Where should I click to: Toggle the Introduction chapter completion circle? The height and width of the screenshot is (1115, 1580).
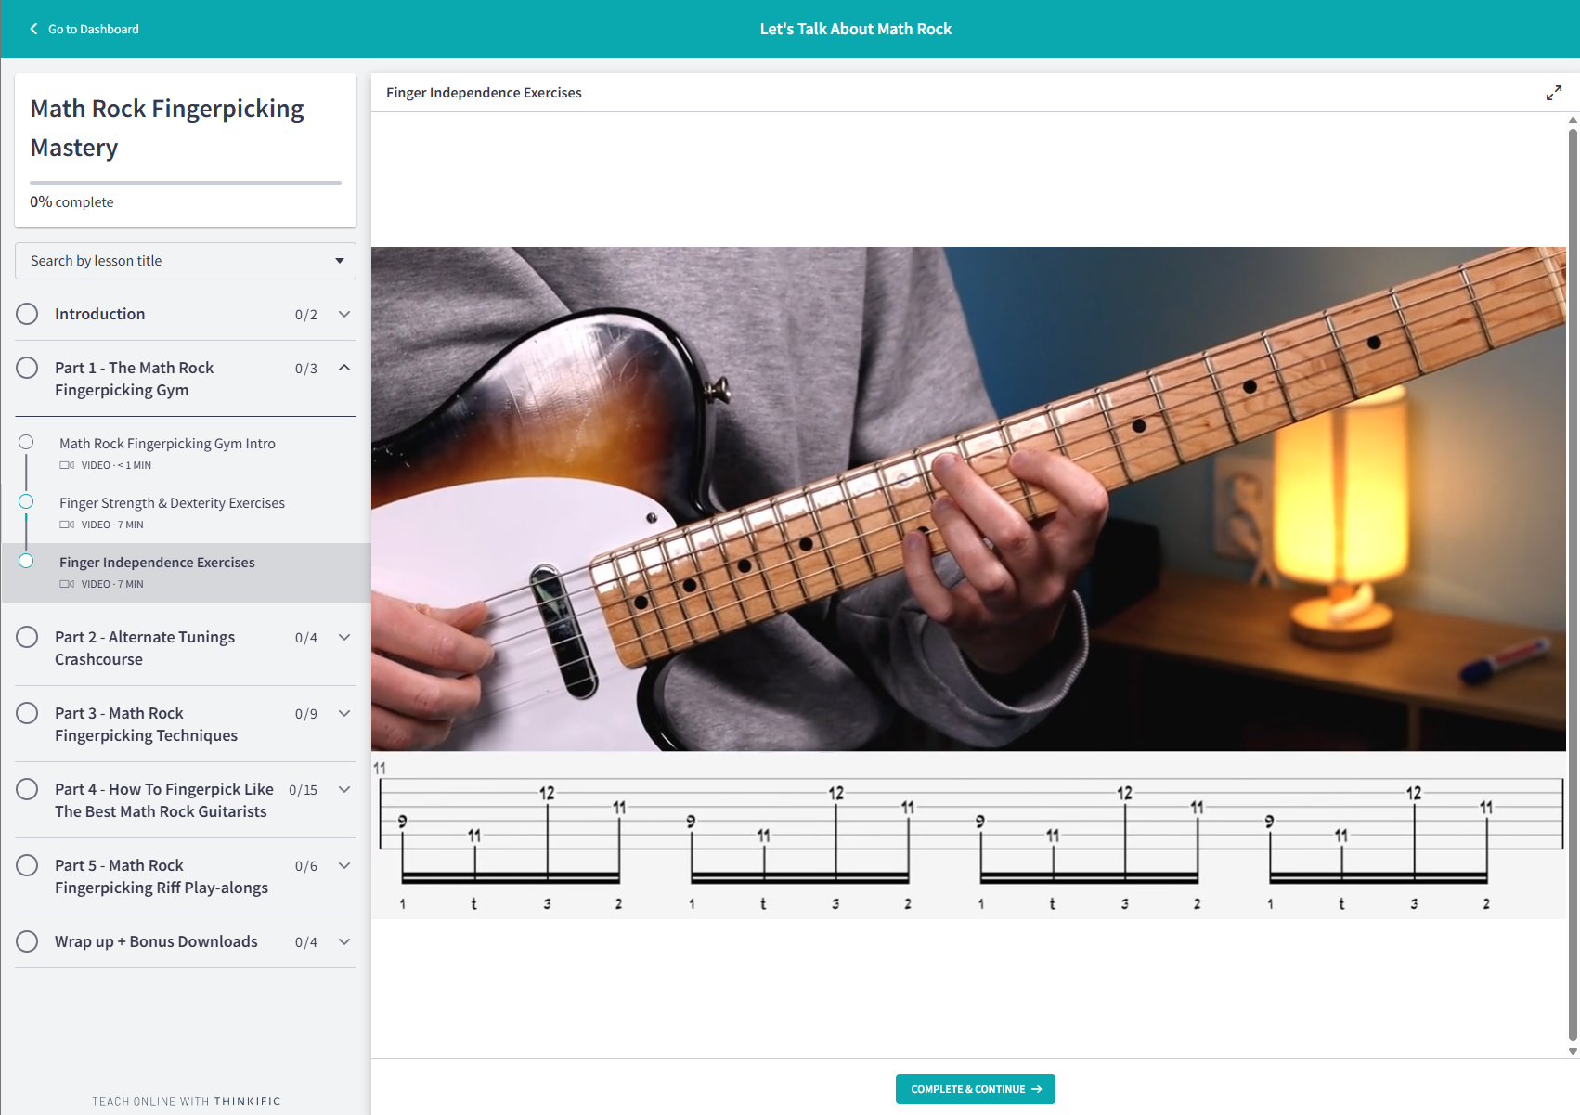[x=27, y=314]
